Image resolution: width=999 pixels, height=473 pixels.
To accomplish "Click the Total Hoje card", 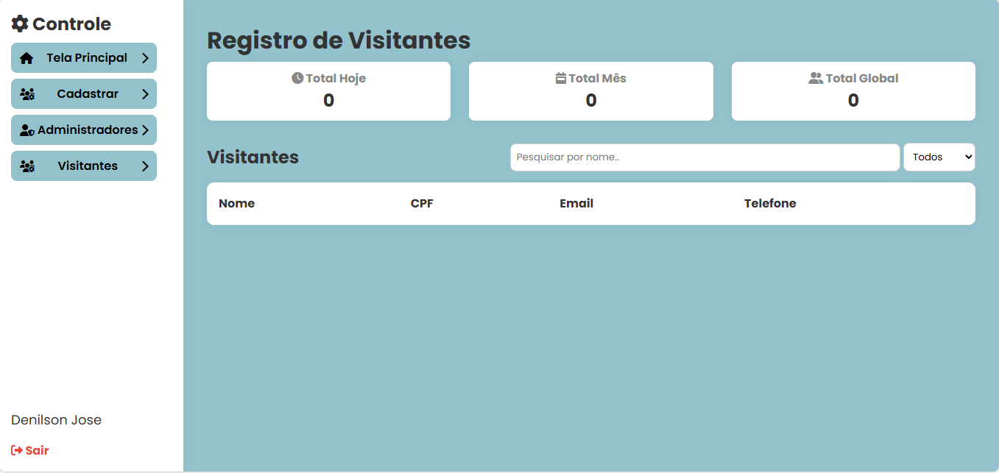I will coord(328,91).
